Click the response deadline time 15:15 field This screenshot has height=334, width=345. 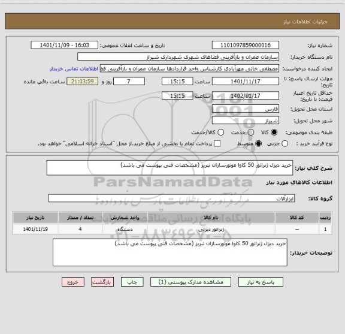point(177,82)
